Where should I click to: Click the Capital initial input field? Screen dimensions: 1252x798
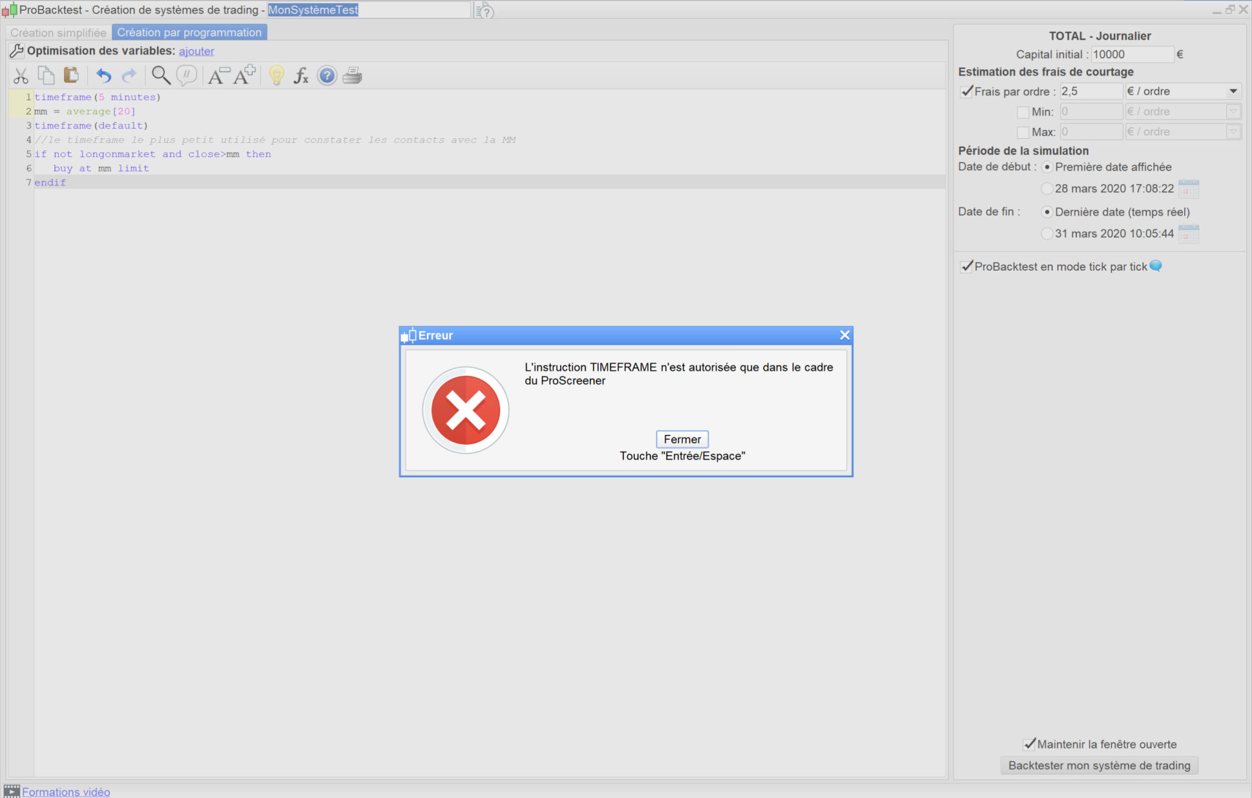tap(1132, 54)
